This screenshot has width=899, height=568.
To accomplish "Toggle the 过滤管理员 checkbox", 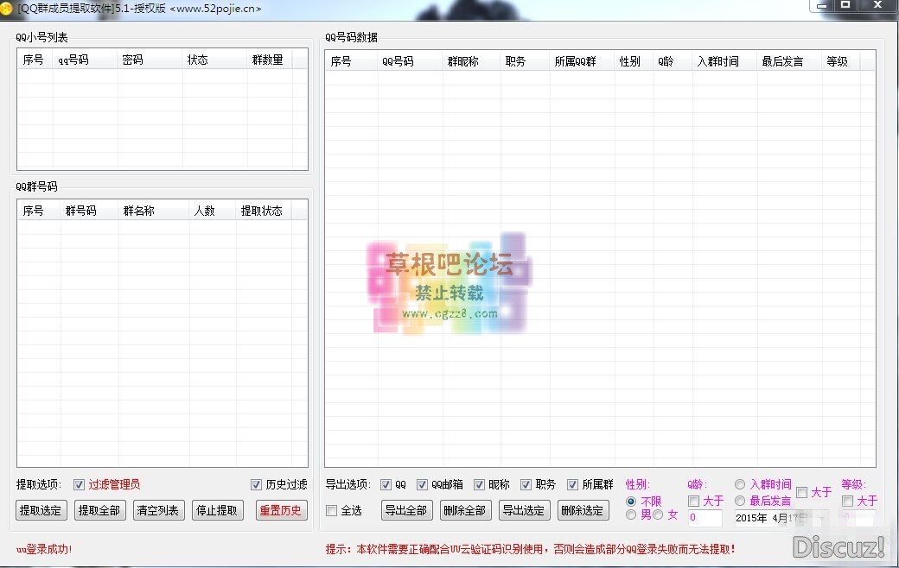I will point(80,484).
